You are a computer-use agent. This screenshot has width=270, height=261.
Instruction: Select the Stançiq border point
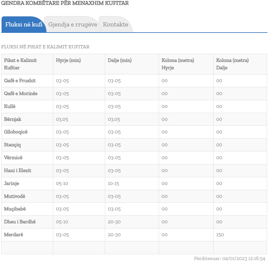(12, 145)
